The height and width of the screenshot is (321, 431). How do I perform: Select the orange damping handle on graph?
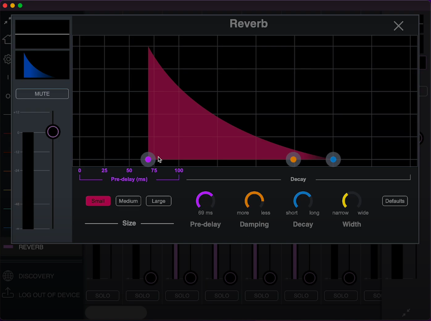click(293, 160)
